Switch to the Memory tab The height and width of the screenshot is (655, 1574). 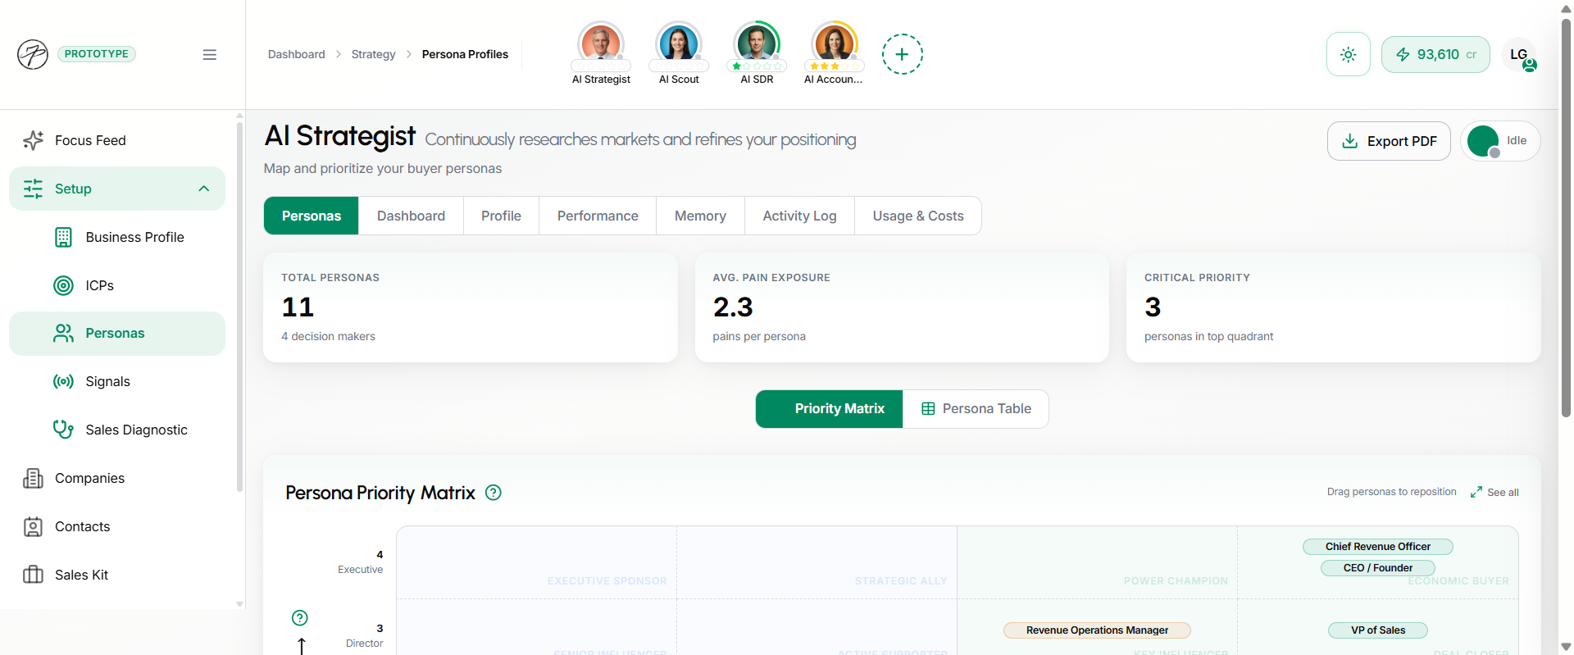point(700,216)
